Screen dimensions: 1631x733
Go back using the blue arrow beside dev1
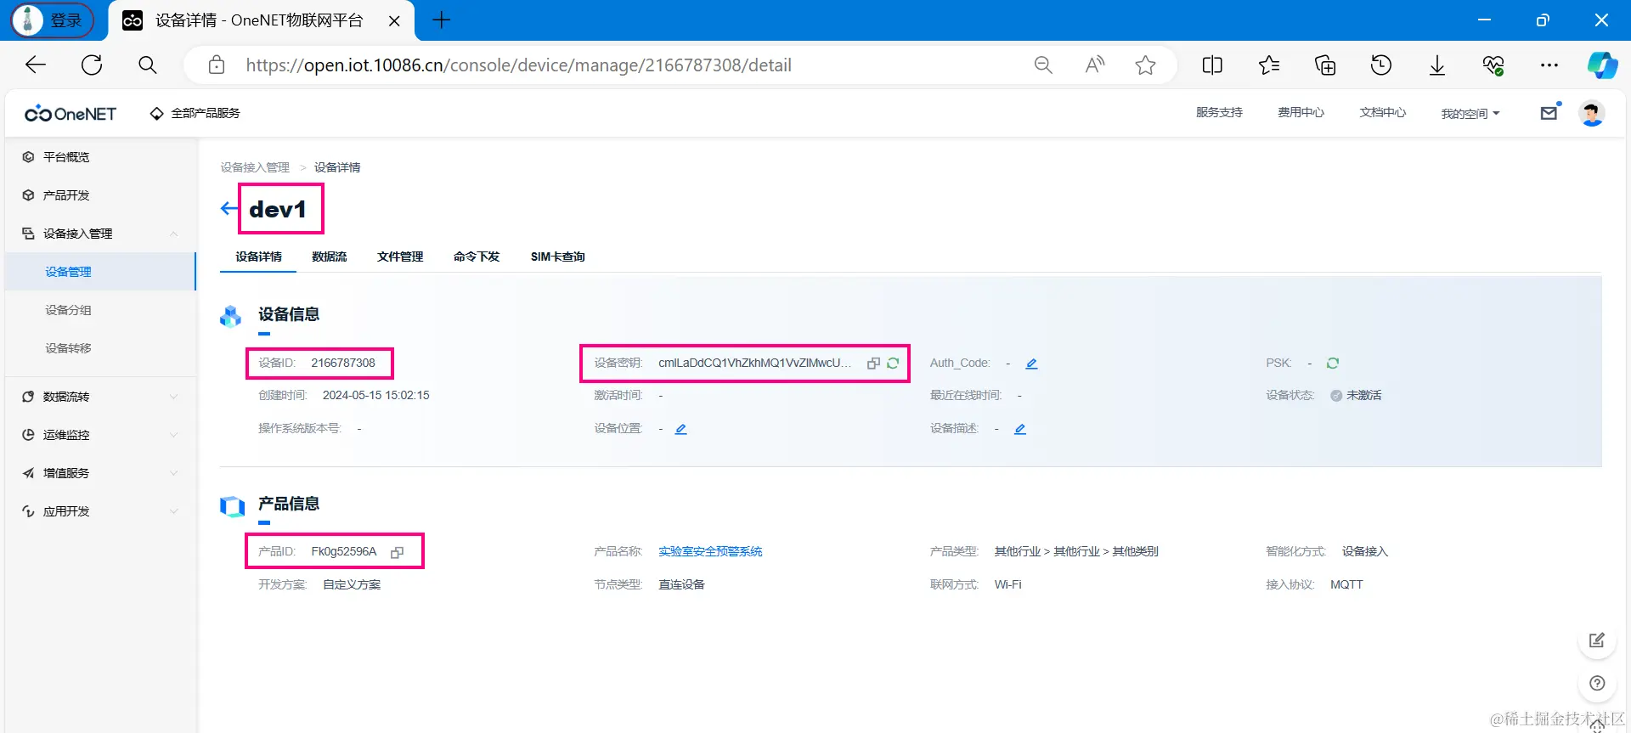pos(229,209)
